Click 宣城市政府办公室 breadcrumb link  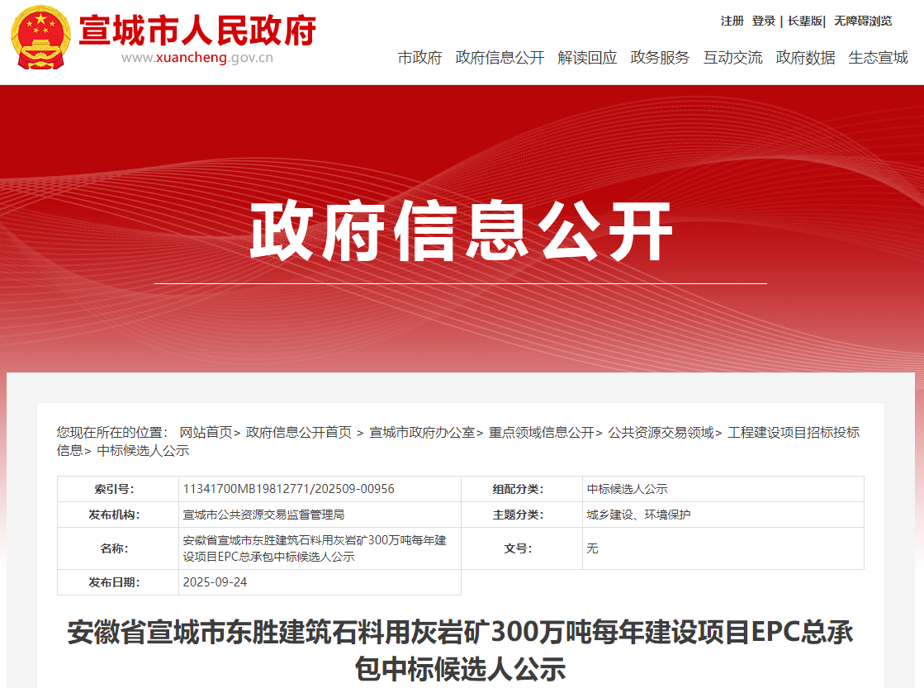421,432
